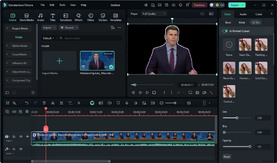
Task: Switch to the Mask tab
Action: (x=242, y=22)
